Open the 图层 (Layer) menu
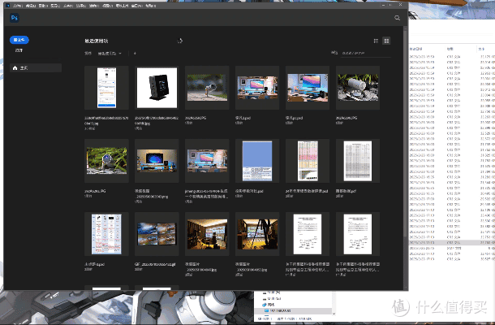 pyautogui.click(x=55, y=6)
